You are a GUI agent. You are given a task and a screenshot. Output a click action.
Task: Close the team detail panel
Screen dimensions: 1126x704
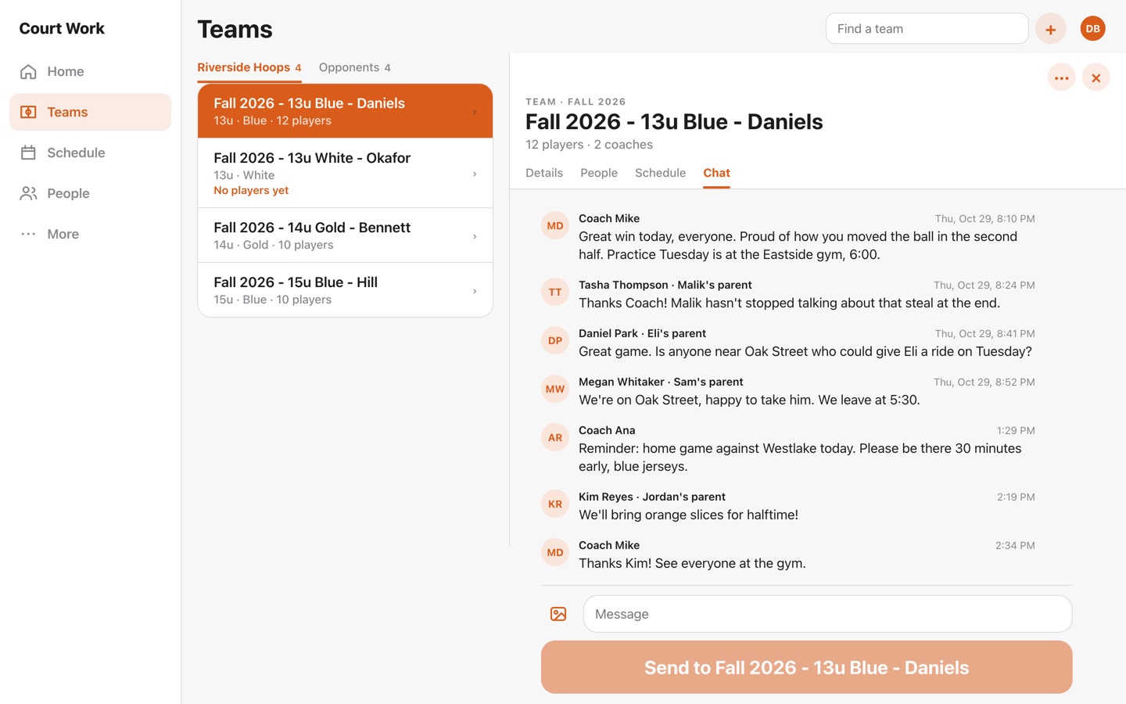1096,77
